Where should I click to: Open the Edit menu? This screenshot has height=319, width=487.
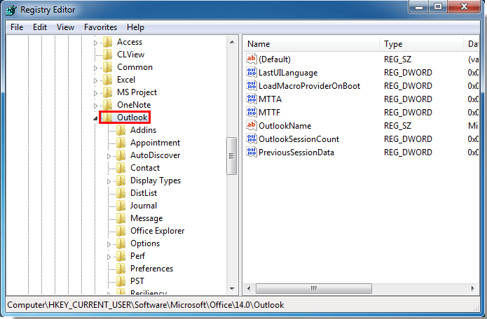tap(40, 27)
